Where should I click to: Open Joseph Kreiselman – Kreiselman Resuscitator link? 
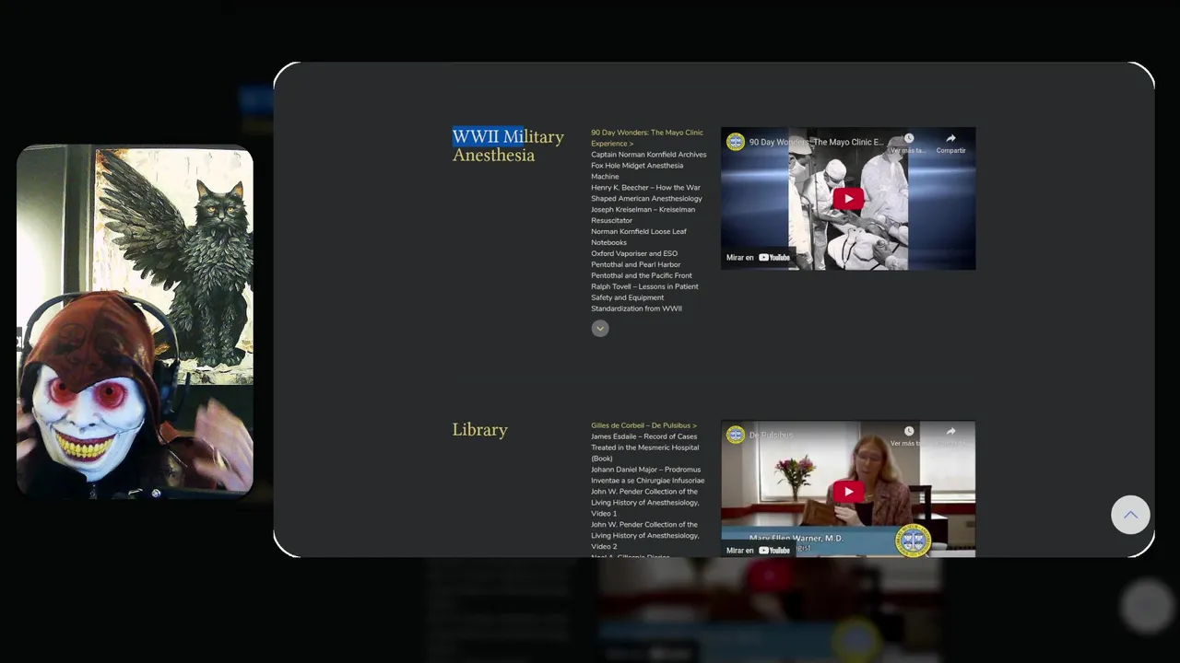(643, 215)
